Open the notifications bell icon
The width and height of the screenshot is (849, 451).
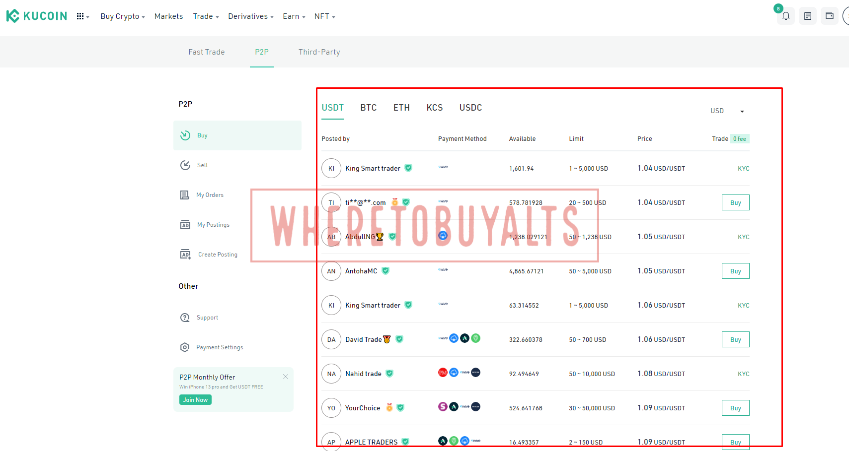tap(786, 16)
